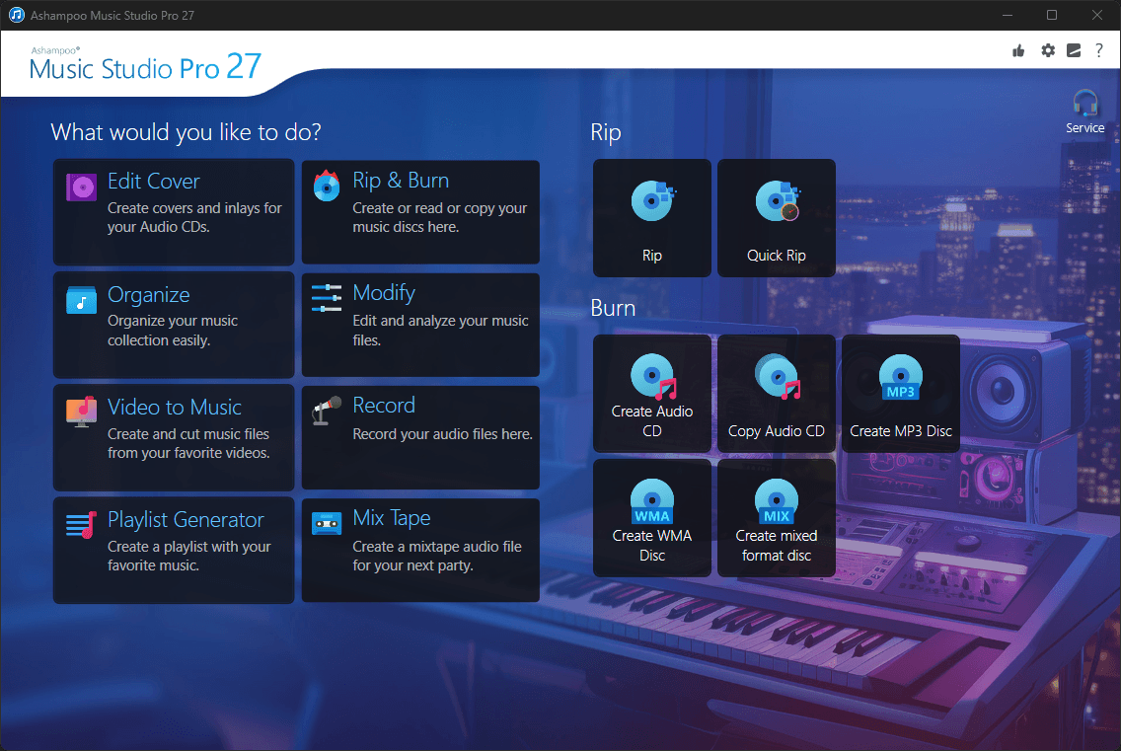1121x751 pixels.
Task: Click 'Create covers and inlays' description text
Action: pyautogui.click(x=194, y=217)
